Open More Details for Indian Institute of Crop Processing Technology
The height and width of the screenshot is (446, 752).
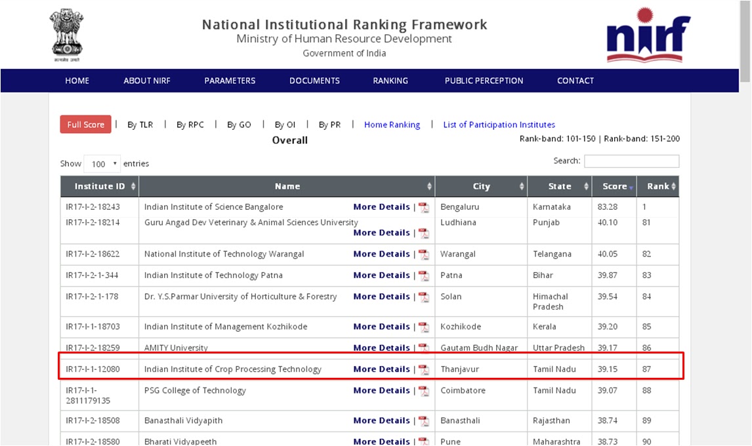click(x=382, y=369)
